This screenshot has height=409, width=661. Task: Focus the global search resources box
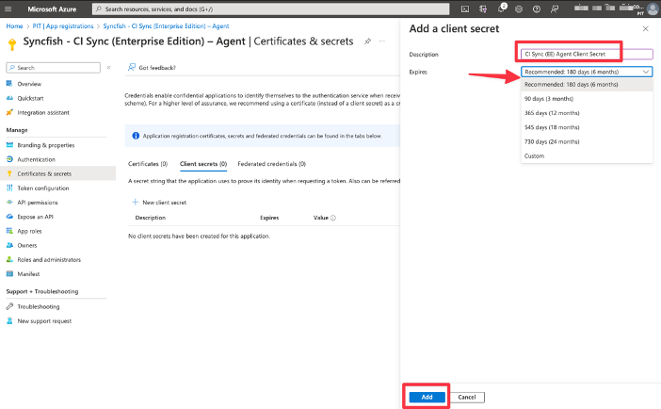point(270,8)
